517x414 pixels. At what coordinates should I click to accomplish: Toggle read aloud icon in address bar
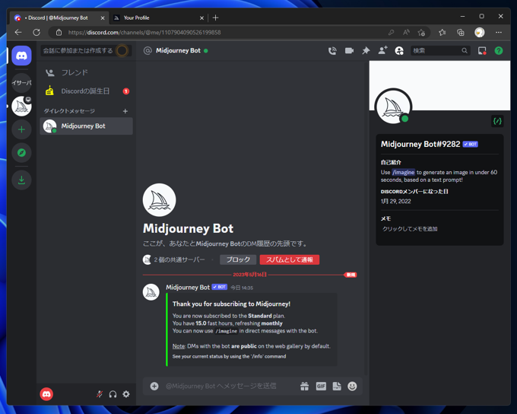coord(406,33)
